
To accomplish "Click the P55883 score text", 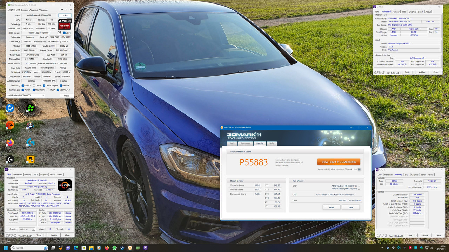I will click(x=254, y=162).
